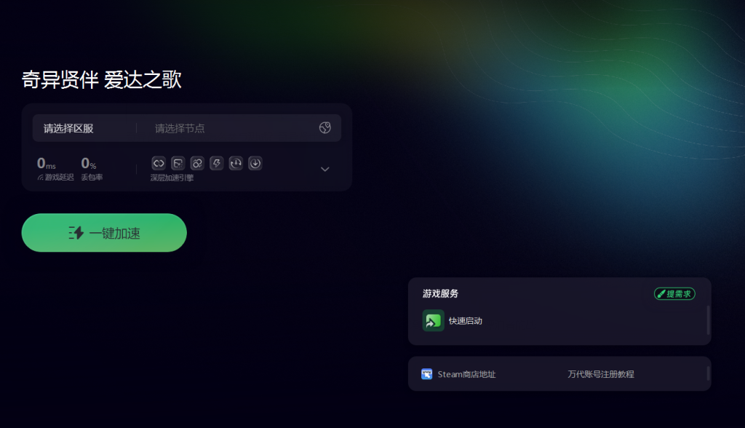Click the speedometer engine icon
Image resolution: width=745 pixels, height=428 pixels.
(x=236, y=163)
